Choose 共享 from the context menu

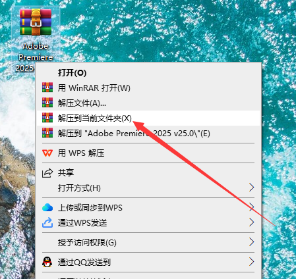[148, 173]
